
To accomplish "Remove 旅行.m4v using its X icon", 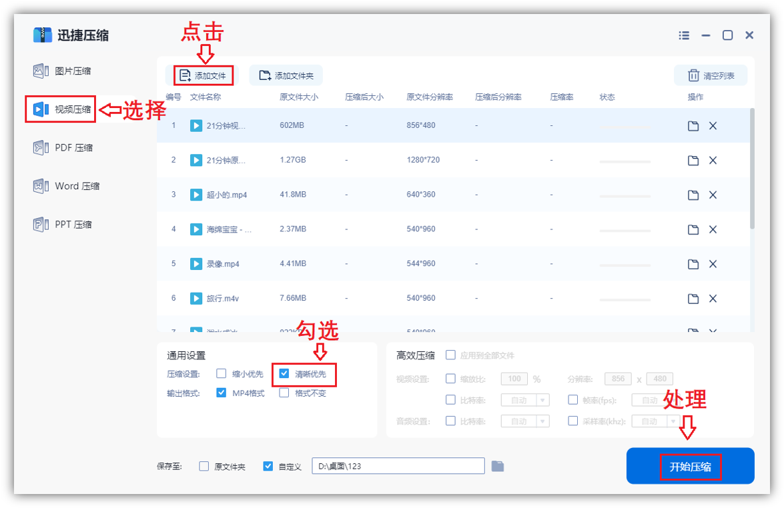I will 713,299.
